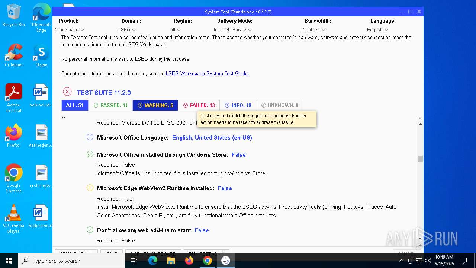Open the Bandwidth dropdown showing Disabled
This screenshot has height=268, width=476.
point(313,30)
